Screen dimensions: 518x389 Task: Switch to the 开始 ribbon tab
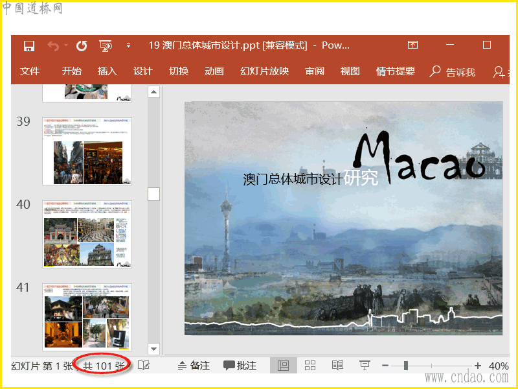pyautogui.click(x=71, y=71)
